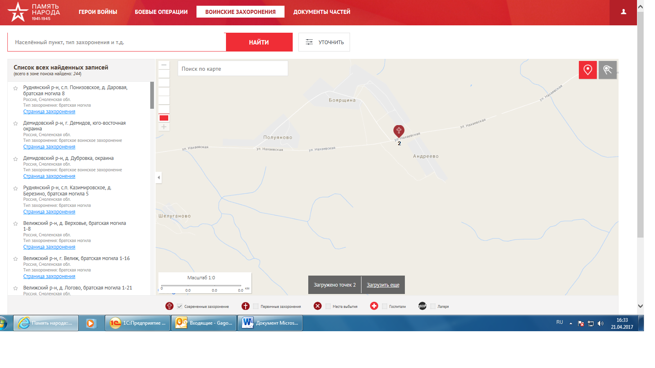Open the user profile icon in header
Screen dimensions: 655x368
pos(623,12)
